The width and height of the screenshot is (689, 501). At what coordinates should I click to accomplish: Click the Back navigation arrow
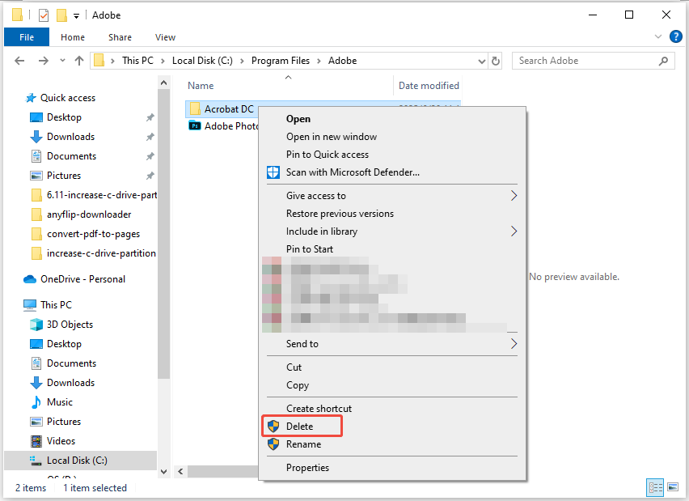[x=19, y=61]
